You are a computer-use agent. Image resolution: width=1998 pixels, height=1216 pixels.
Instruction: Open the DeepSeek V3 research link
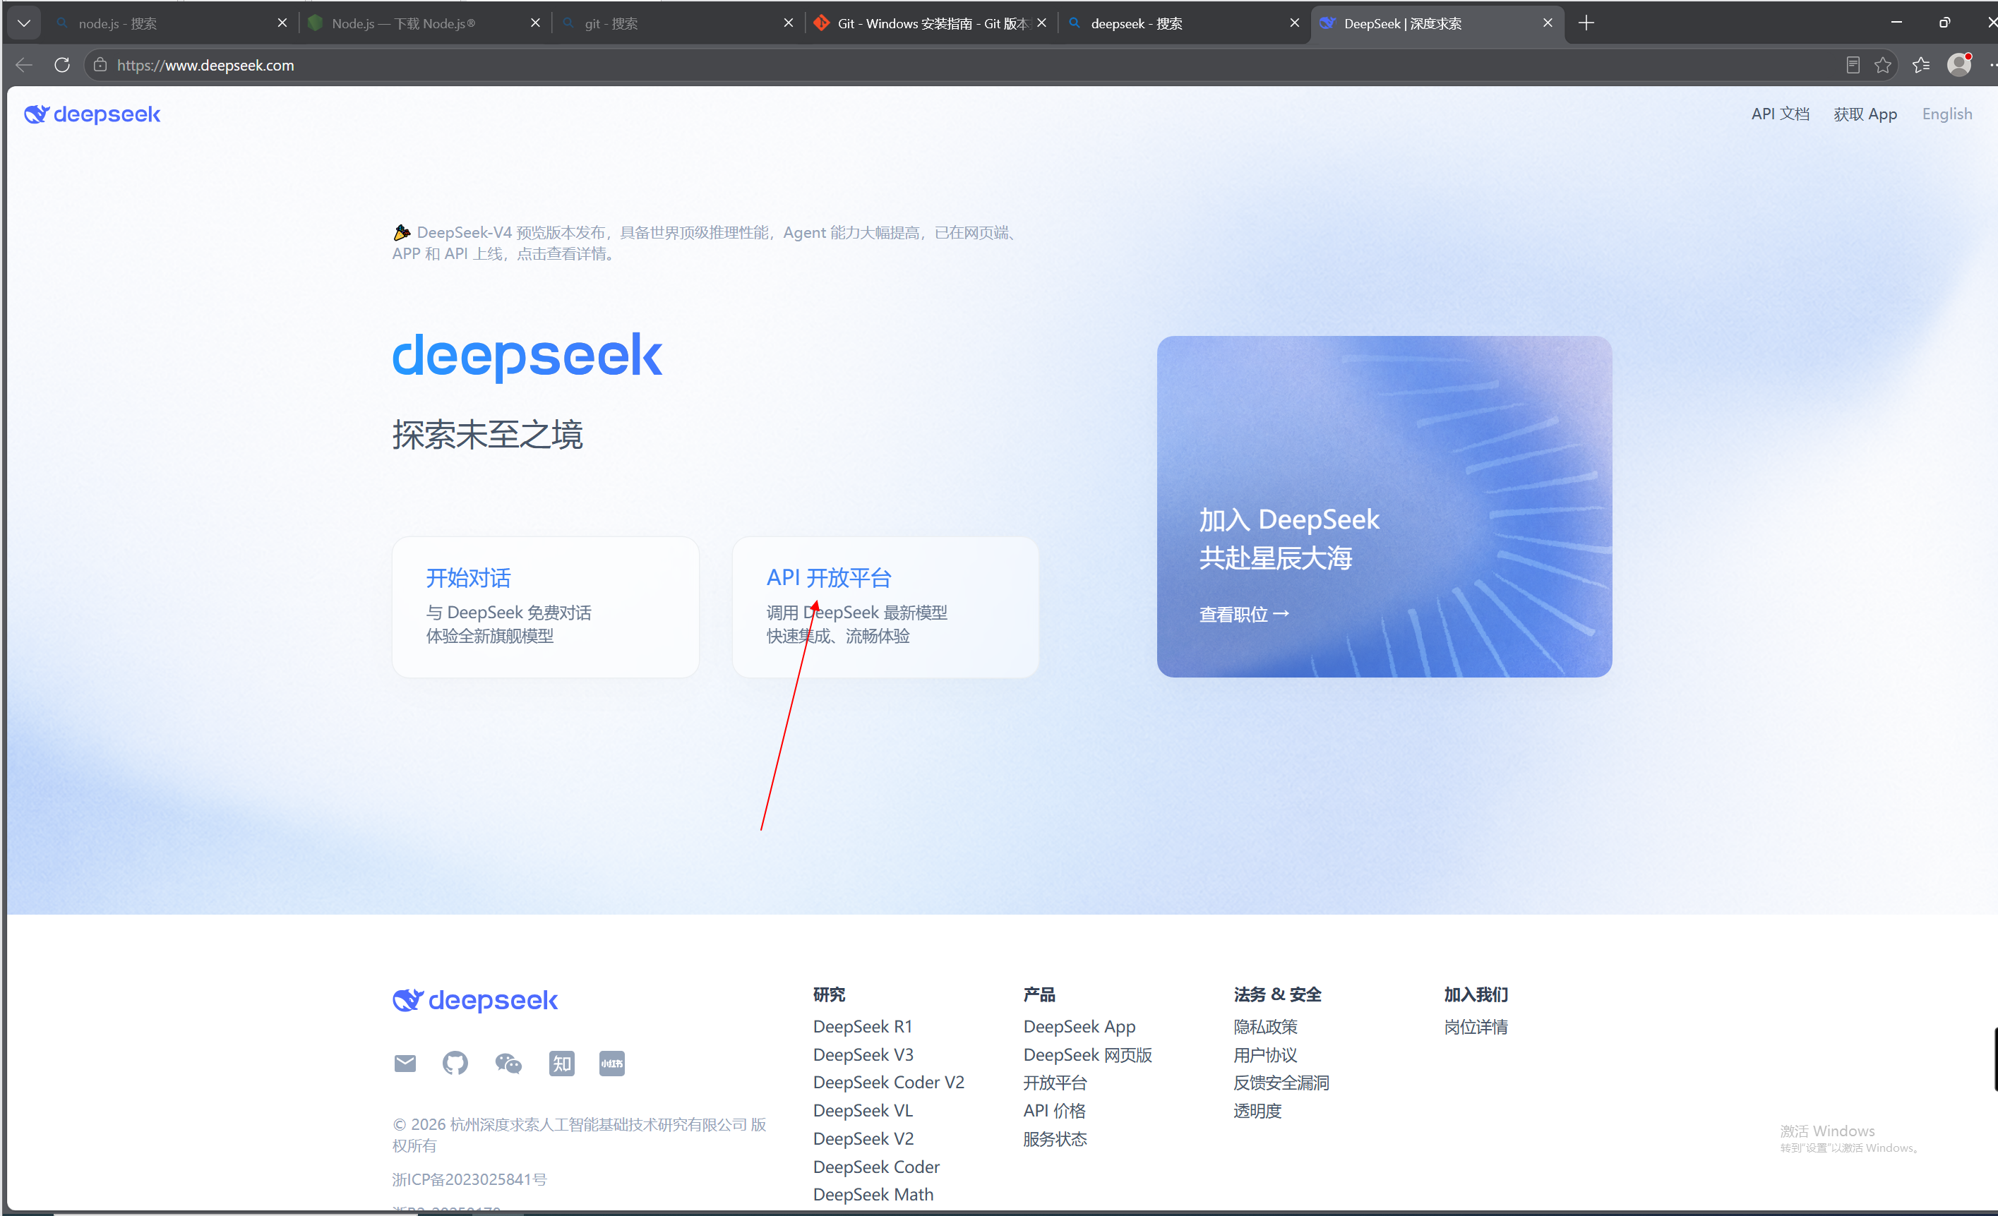coord(863,1054)
